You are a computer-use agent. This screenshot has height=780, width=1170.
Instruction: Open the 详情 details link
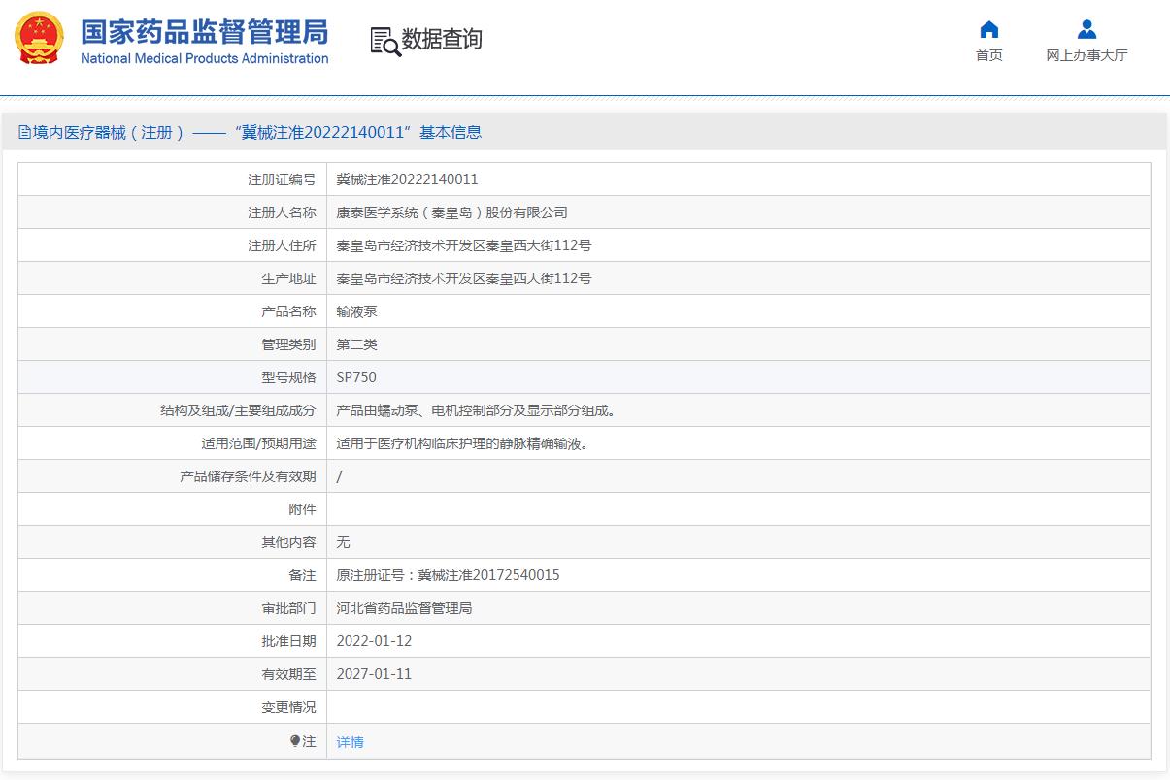tap(350, 742)
